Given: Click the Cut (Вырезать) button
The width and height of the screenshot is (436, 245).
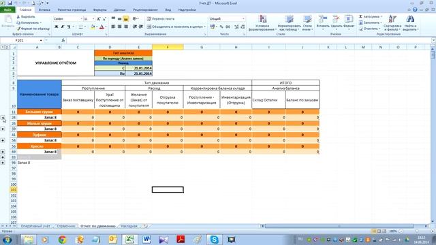Looking at the screenshot, I should pos(26,16).
